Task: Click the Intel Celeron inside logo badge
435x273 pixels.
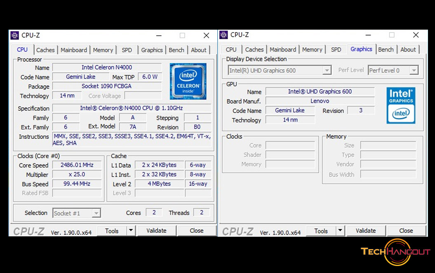Action: [188, 81]
